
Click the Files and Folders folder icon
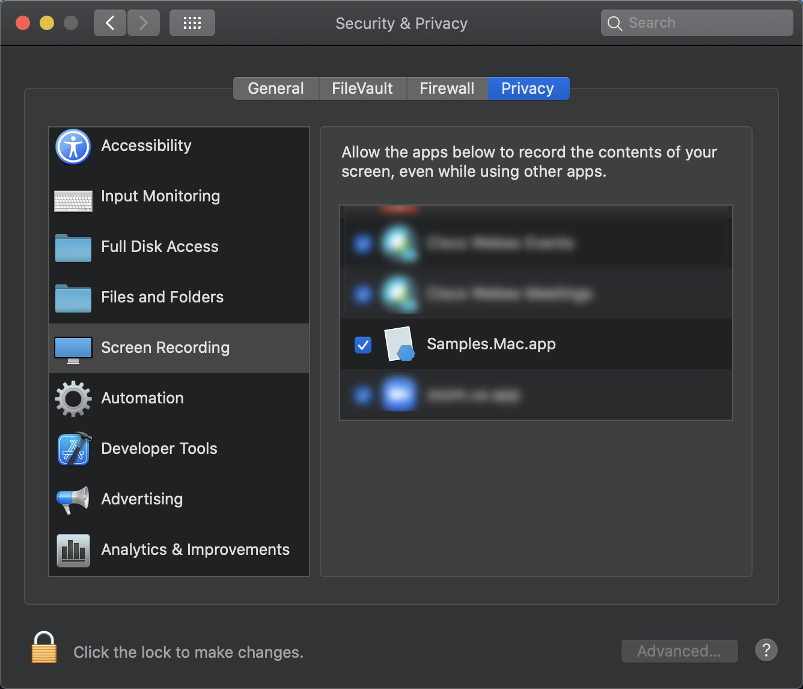[x=73, y=298]
